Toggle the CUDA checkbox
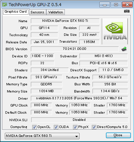This screenshot has width=134, height=142. point(56,127)
